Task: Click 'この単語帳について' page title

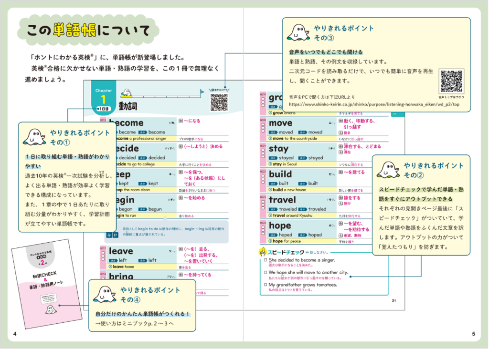Action: click(88, 31)
